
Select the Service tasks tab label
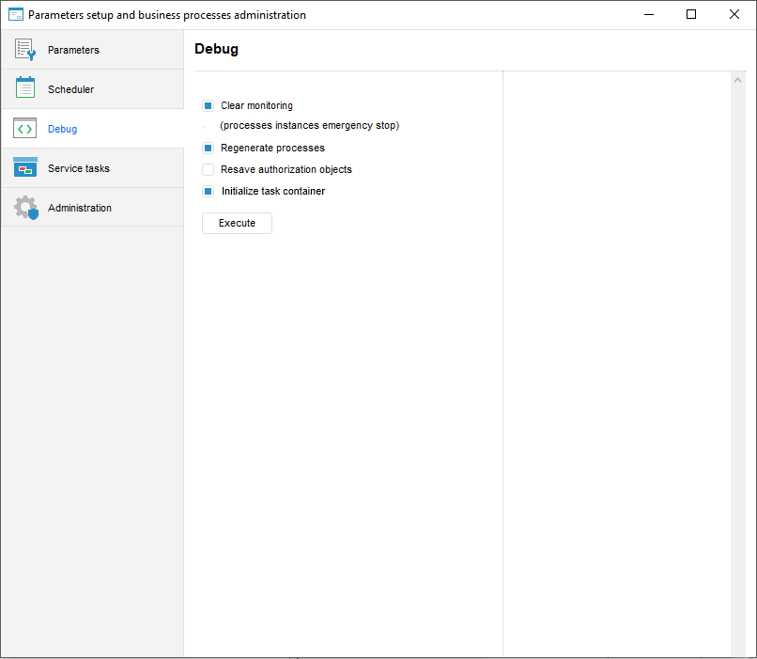pyautogui.click(x=79, y=168)
